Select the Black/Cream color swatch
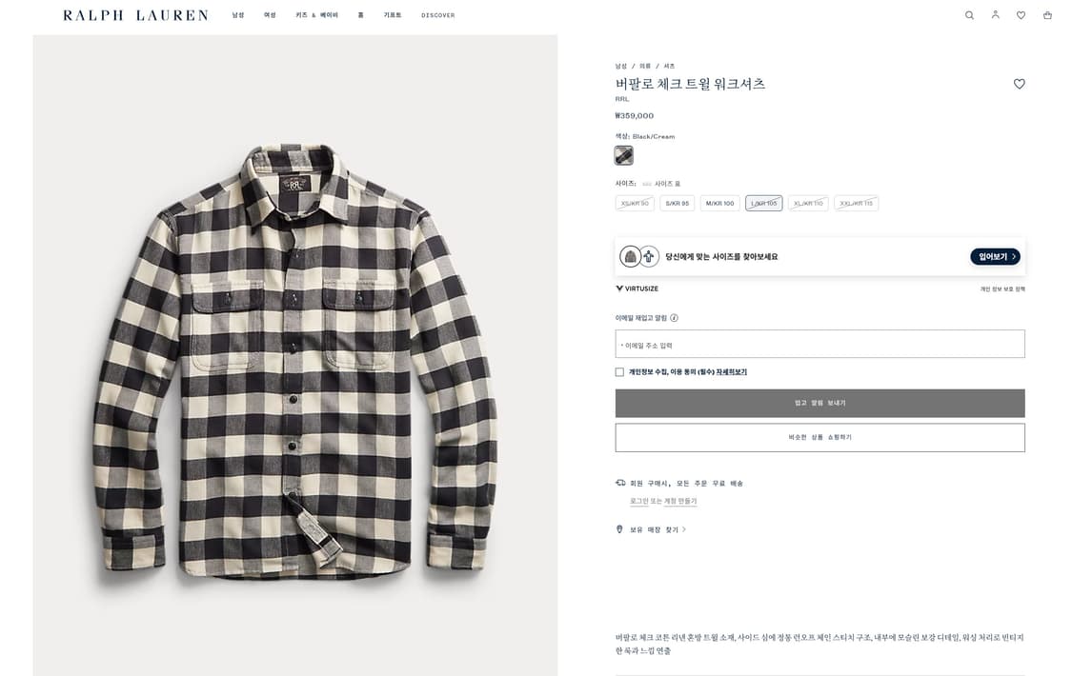1072x676 pixels. 623,154
